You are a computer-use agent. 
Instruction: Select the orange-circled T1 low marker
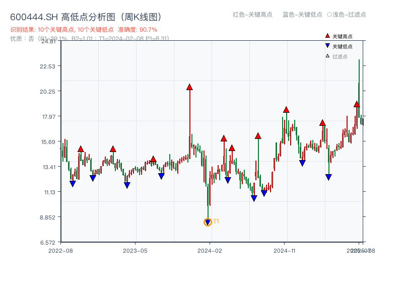[x=208, y=222]
